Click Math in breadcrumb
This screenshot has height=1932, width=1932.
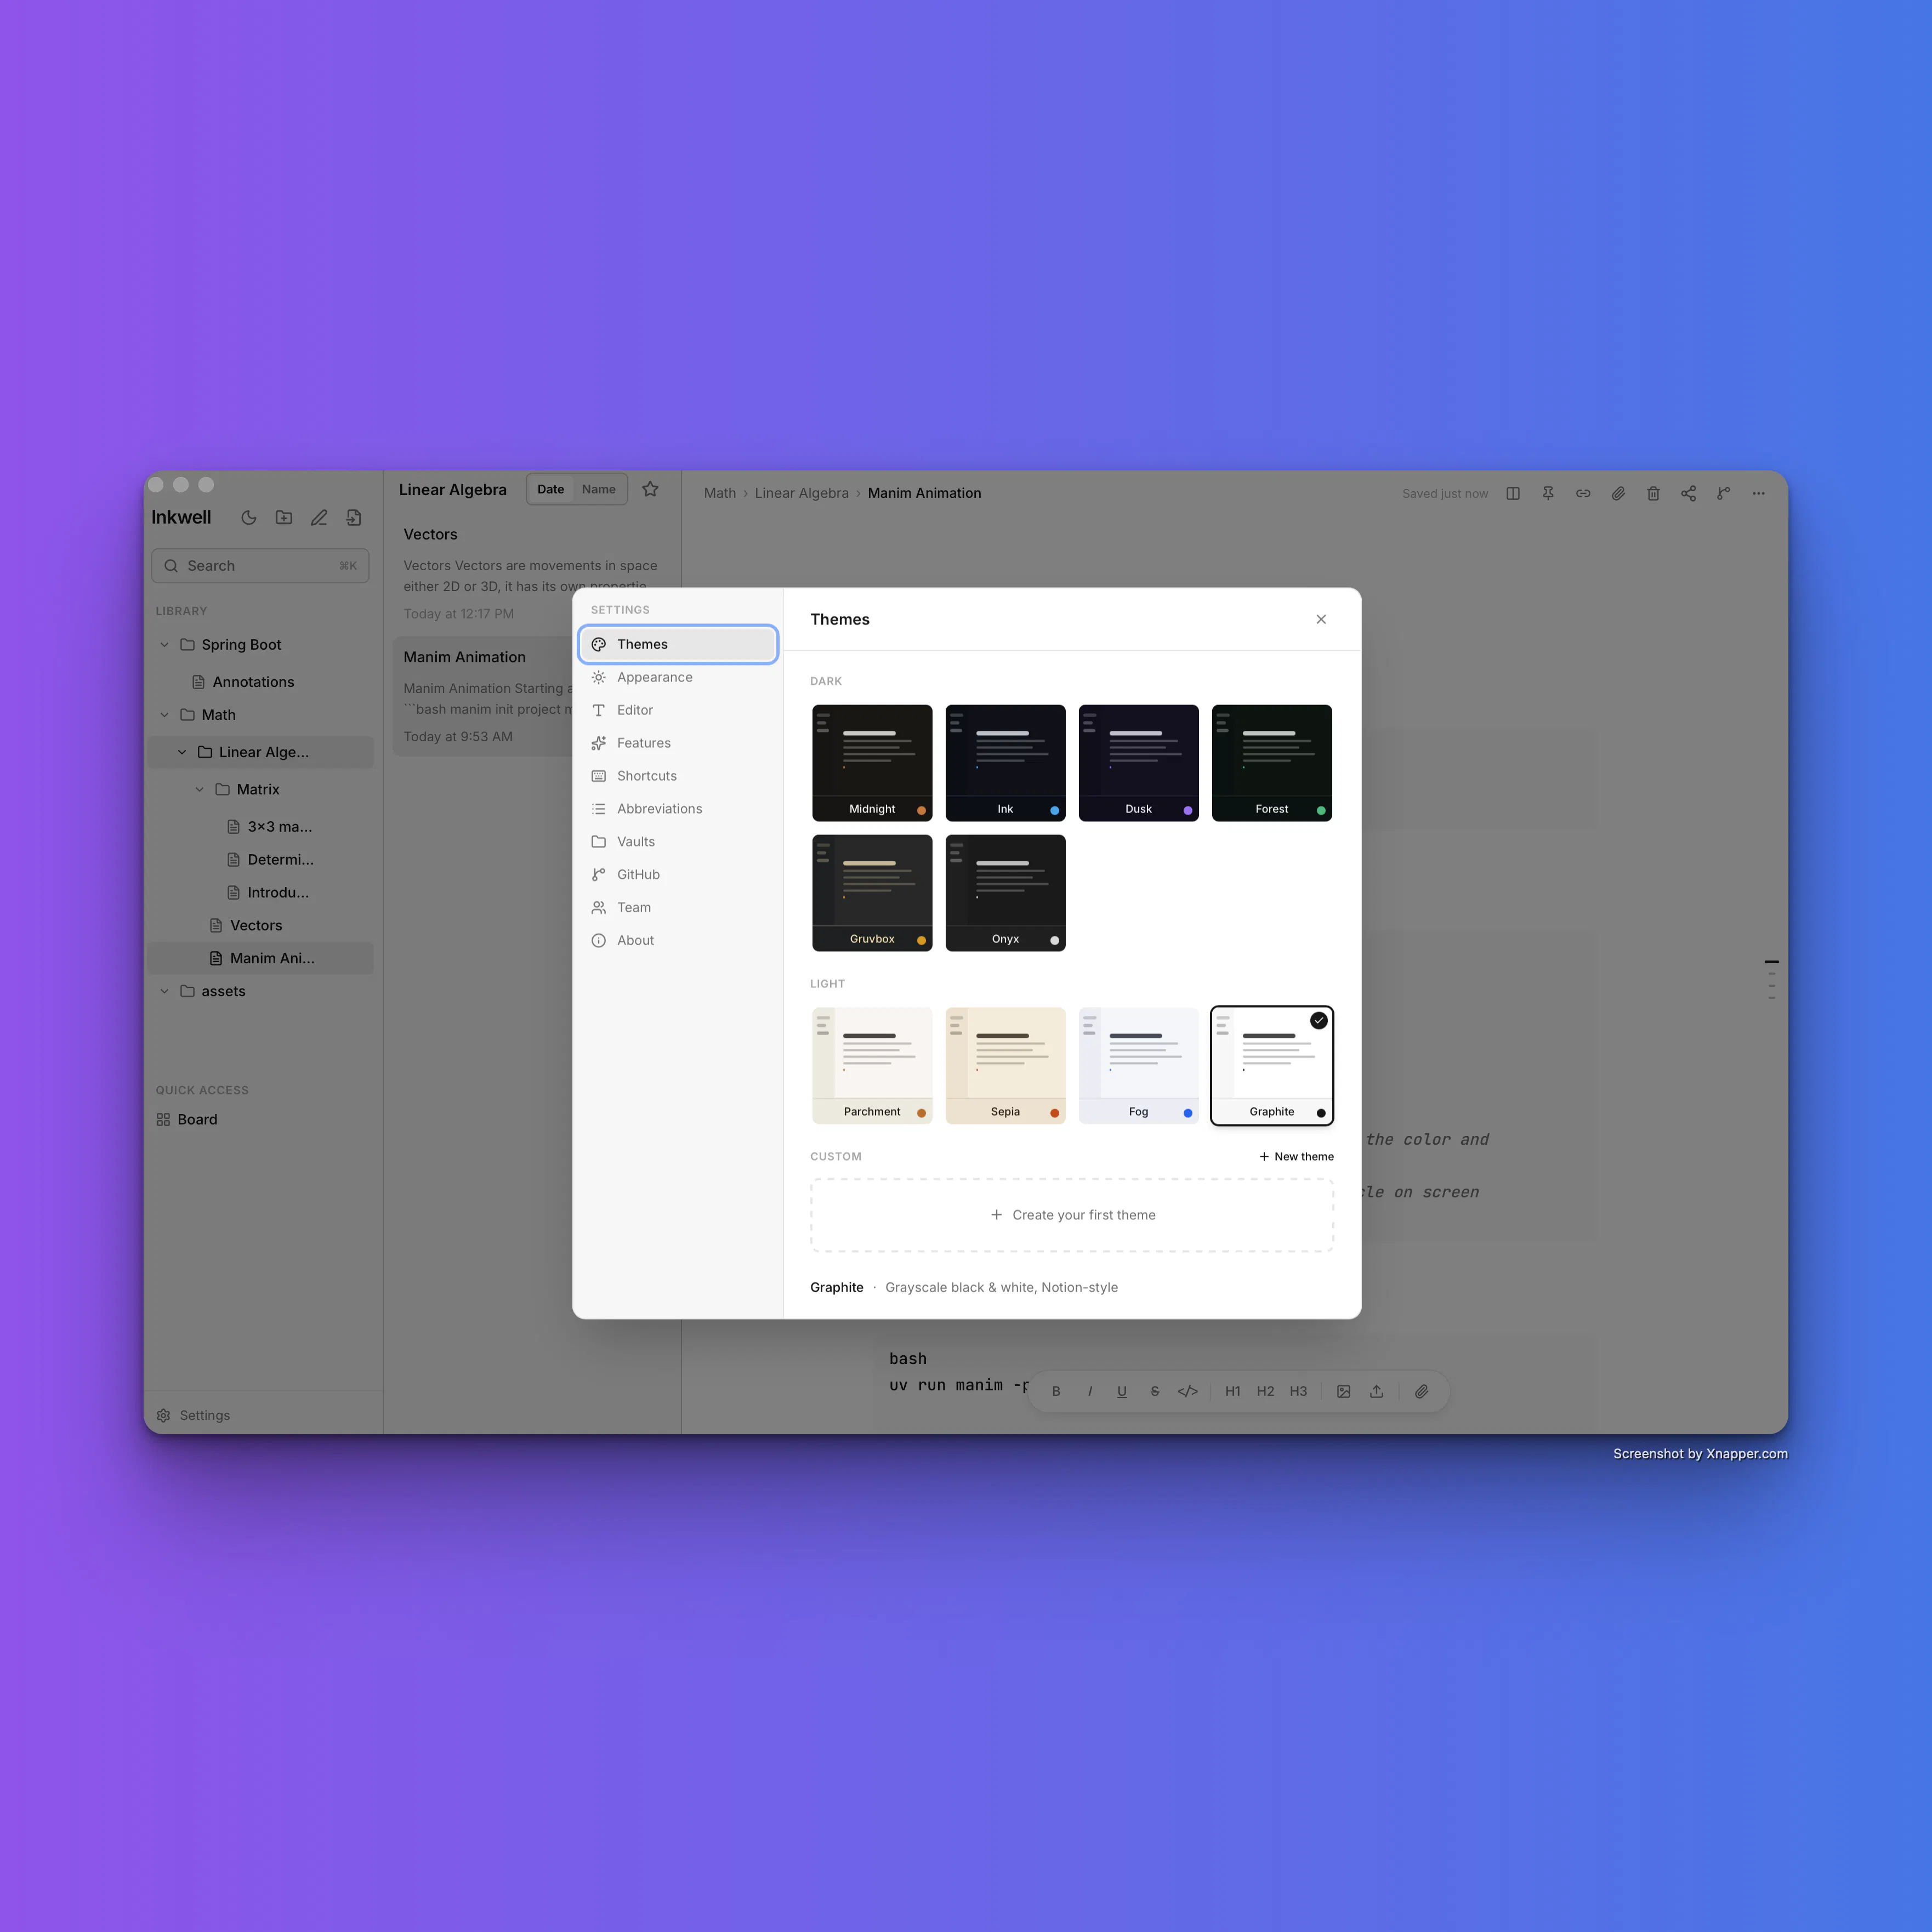point(720,493)
